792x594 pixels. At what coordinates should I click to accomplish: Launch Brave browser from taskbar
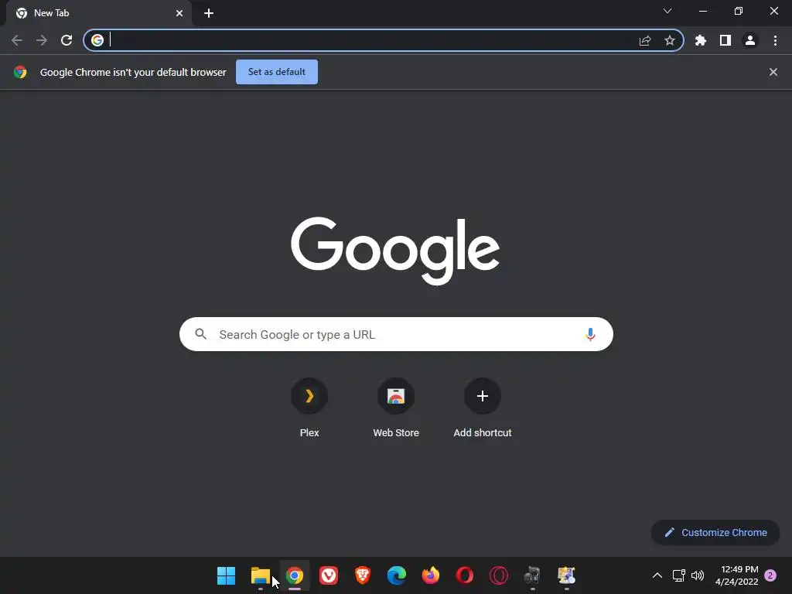point(363,575)
